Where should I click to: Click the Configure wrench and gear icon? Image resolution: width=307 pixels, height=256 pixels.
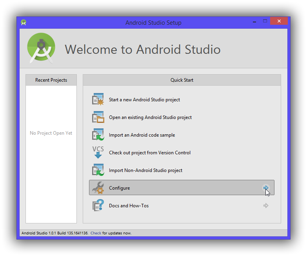(98, 188)
